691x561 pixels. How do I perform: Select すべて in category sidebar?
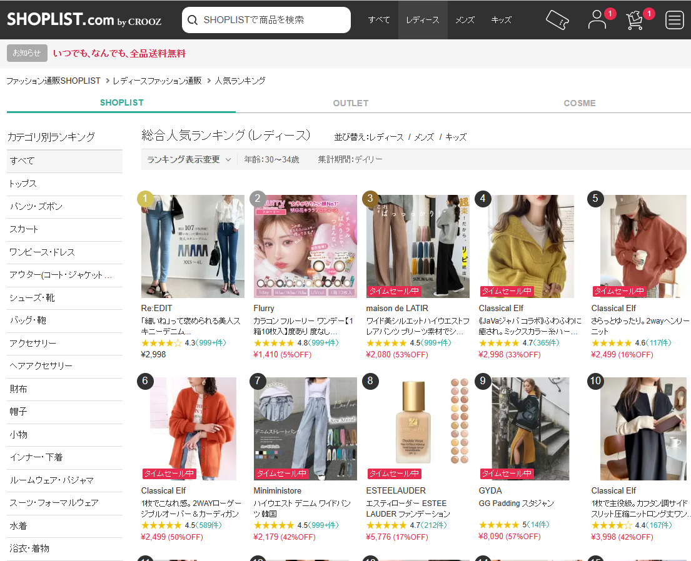coord(65,161)
